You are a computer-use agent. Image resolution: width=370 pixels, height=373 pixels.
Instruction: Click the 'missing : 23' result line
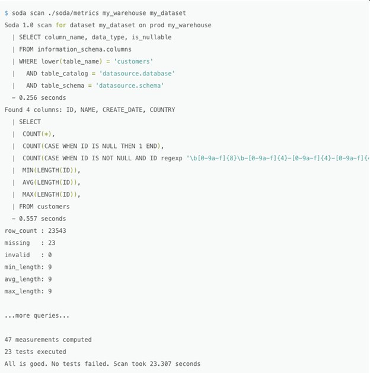30,243
